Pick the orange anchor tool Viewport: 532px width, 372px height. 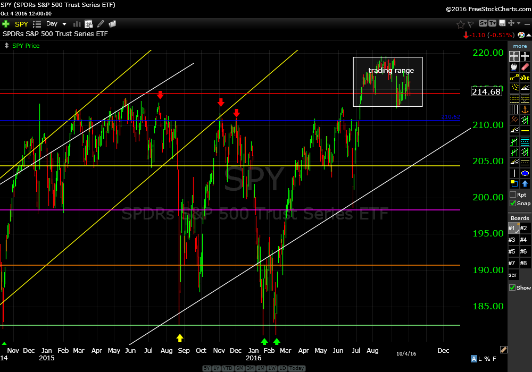(525, 109)
